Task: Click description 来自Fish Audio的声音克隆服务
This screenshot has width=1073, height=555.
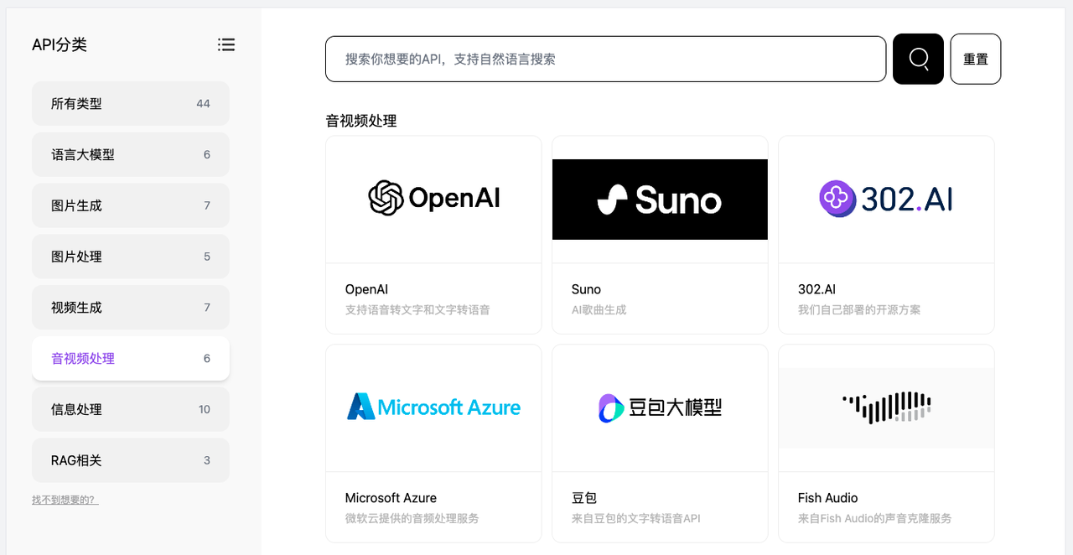Action: (x=875, y=519)
